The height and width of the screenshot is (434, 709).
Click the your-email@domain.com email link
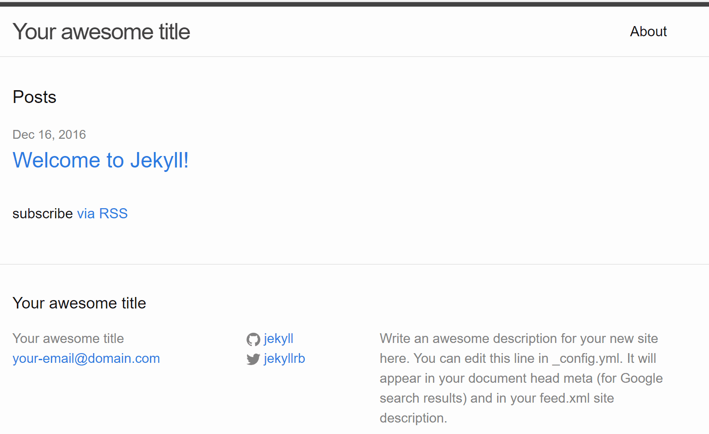[x=86, y=358]
